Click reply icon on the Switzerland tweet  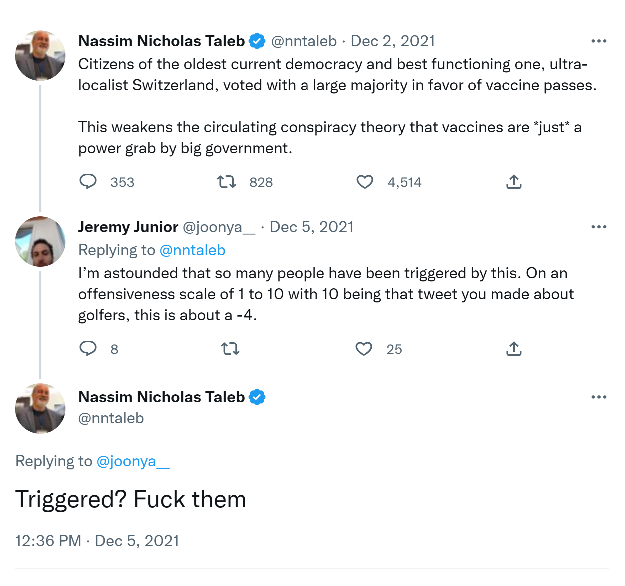(88, 181)
